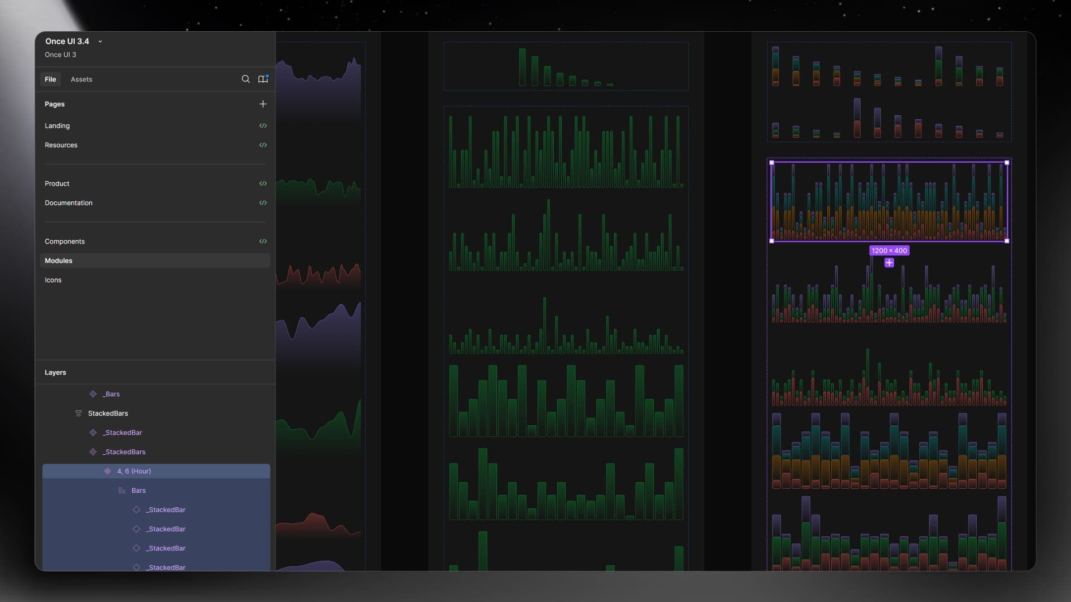Select the File tab

[x=50, y=79]
